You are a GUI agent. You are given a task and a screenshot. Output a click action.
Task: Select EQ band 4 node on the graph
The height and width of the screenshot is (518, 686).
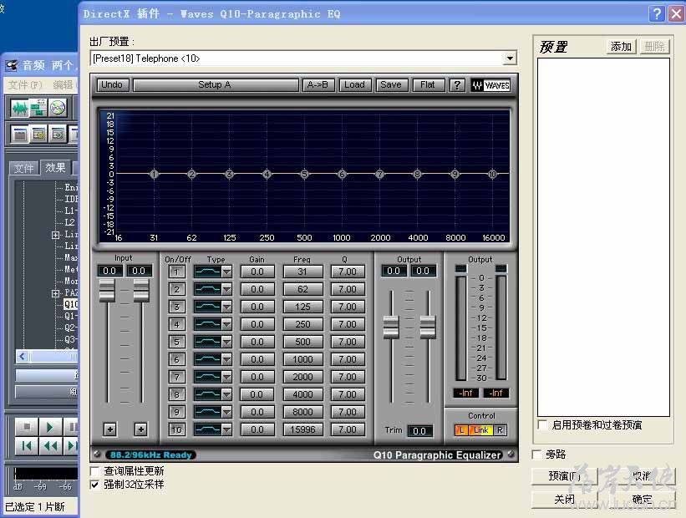tap(267, 174)
